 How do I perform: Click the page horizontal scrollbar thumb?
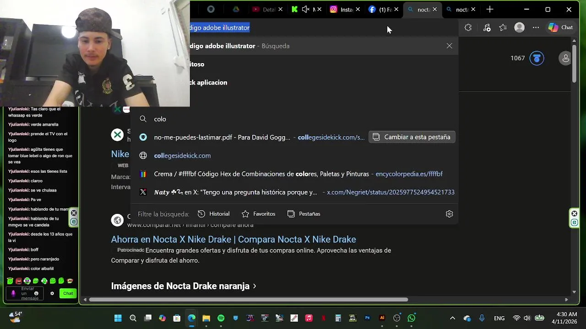pos(248,300)
